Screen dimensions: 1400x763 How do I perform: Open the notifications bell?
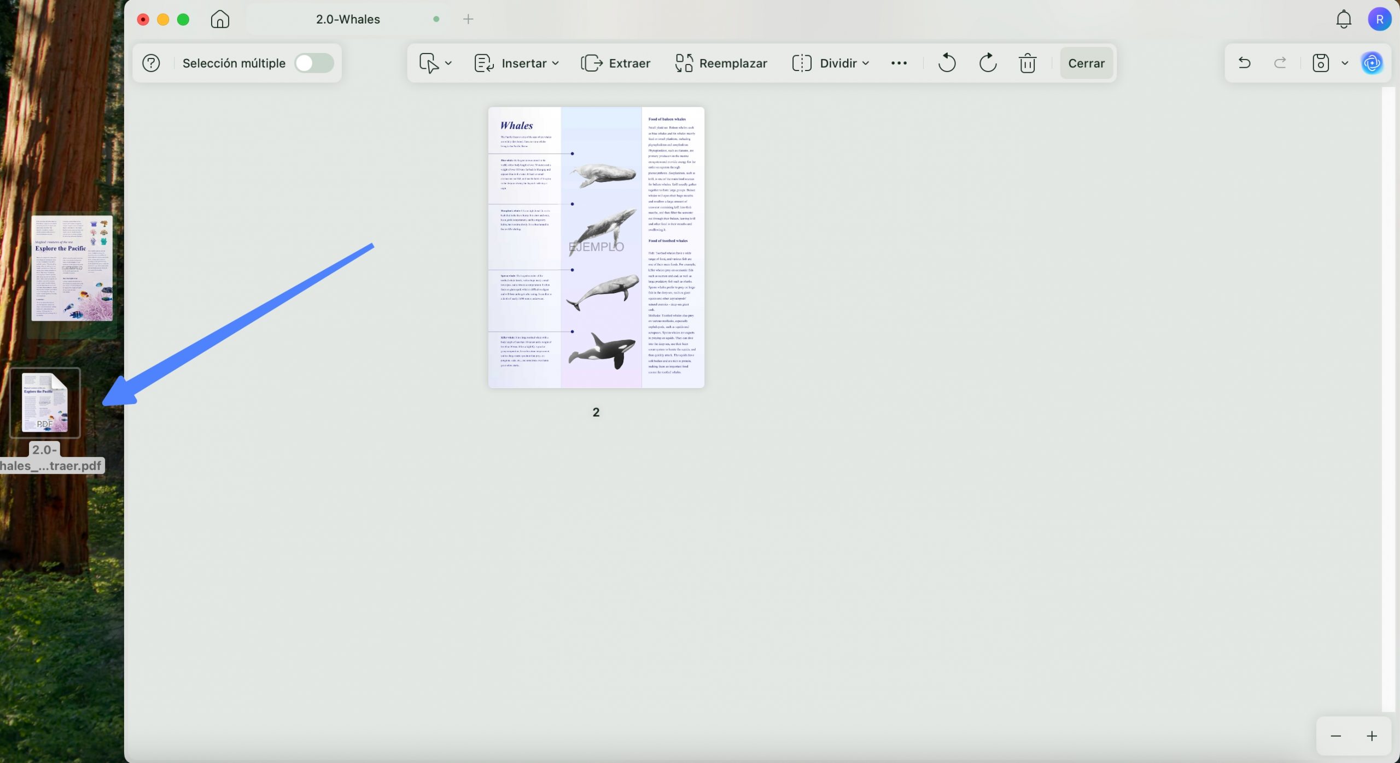[1344, 19]
